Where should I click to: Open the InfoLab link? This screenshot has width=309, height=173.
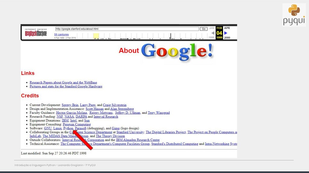point(35,136)
